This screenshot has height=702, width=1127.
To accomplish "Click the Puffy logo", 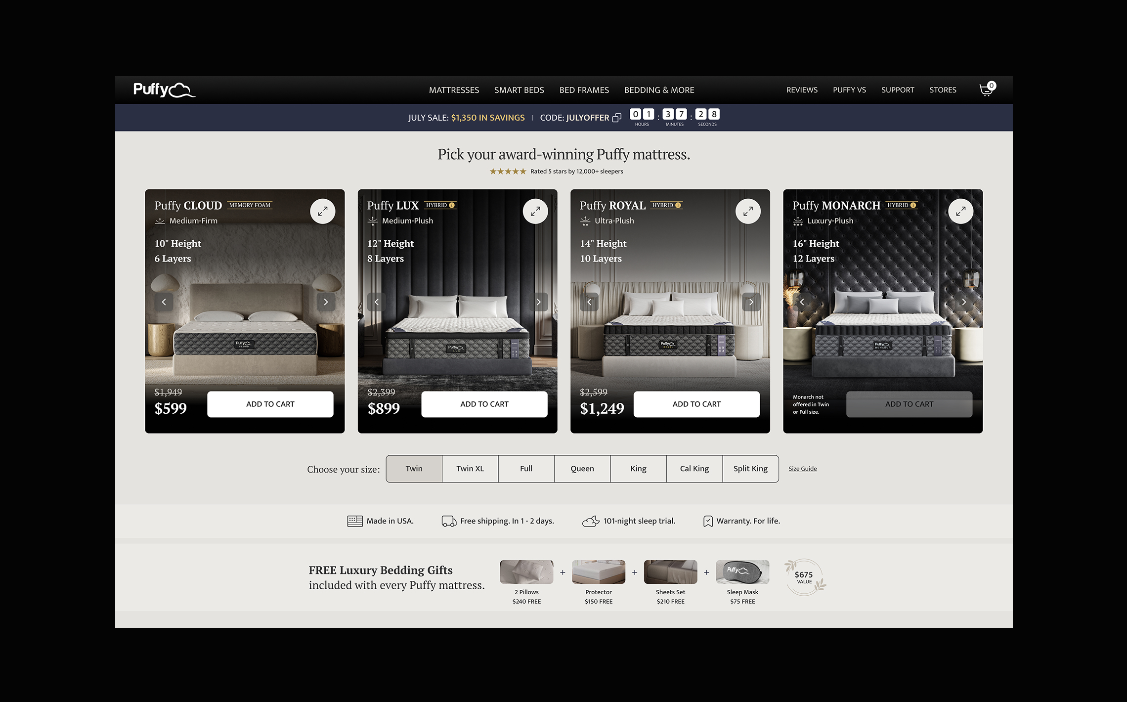I will 165,89.
